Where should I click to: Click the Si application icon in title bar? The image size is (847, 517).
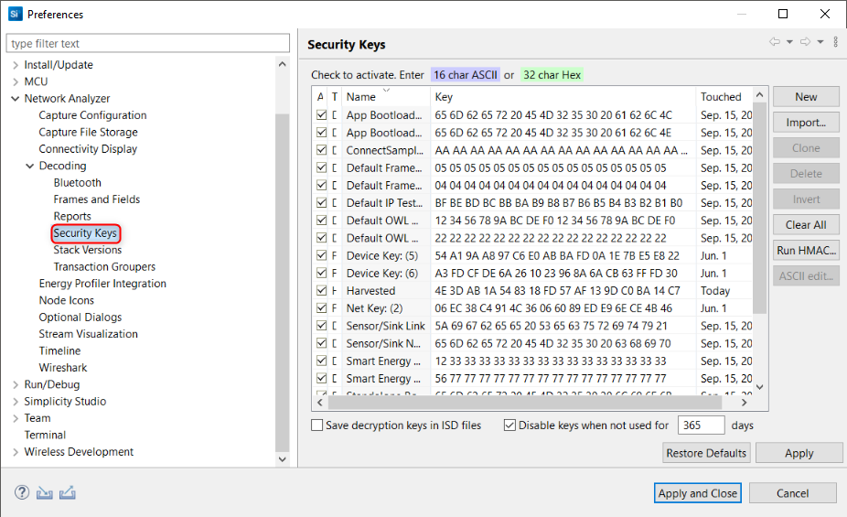15,14
